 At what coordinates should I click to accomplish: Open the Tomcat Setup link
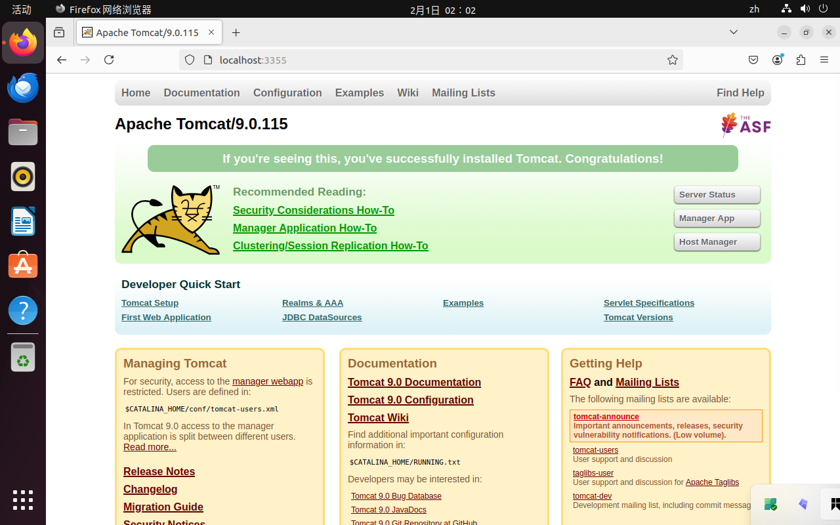point(150,303)
